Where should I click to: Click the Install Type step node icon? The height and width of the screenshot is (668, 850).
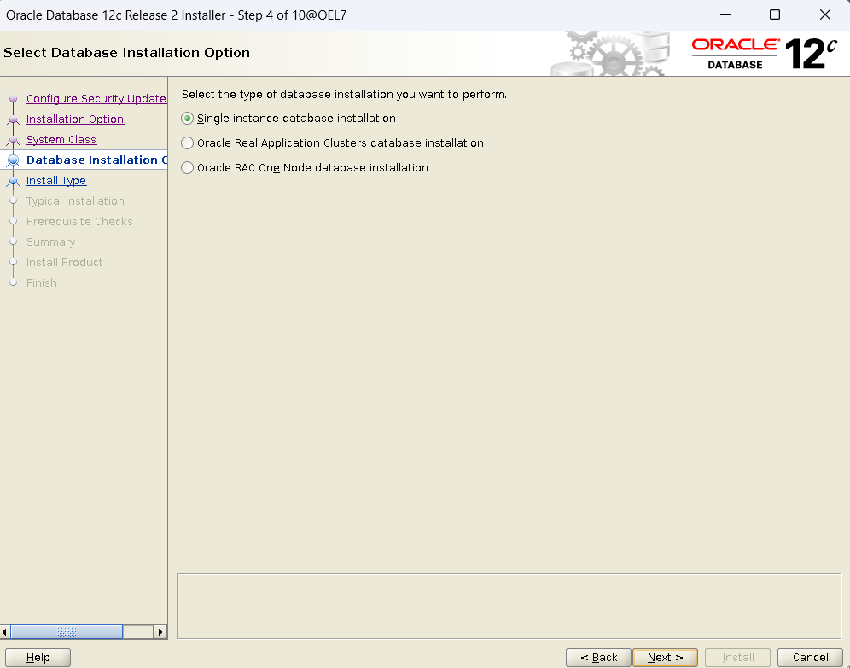click(14, 182)
